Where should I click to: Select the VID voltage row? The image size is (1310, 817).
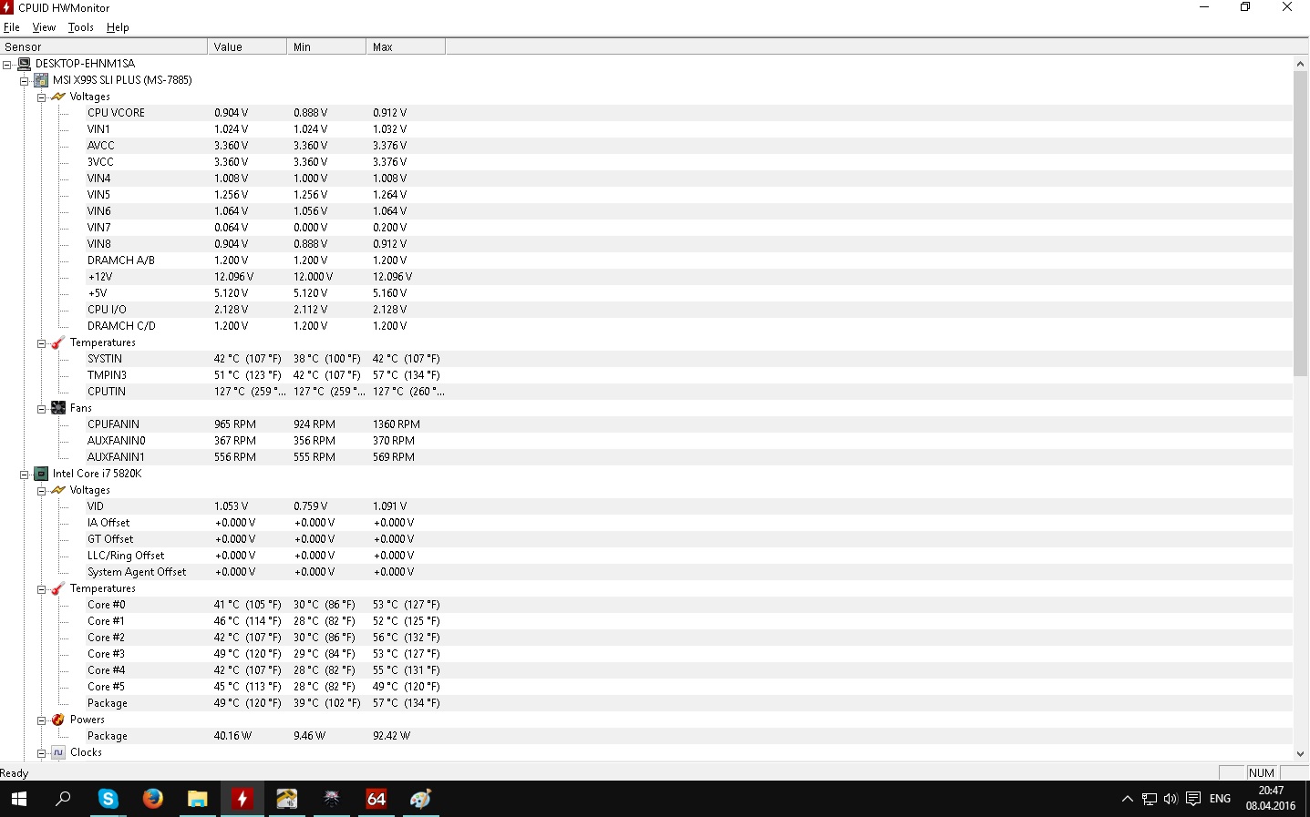pos(689,506)
